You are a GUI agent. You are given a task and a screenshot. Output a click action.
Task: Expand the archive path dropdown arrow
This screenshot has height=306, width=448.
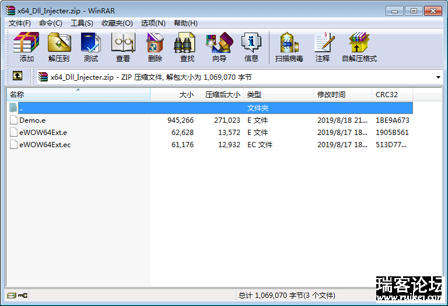438,77
